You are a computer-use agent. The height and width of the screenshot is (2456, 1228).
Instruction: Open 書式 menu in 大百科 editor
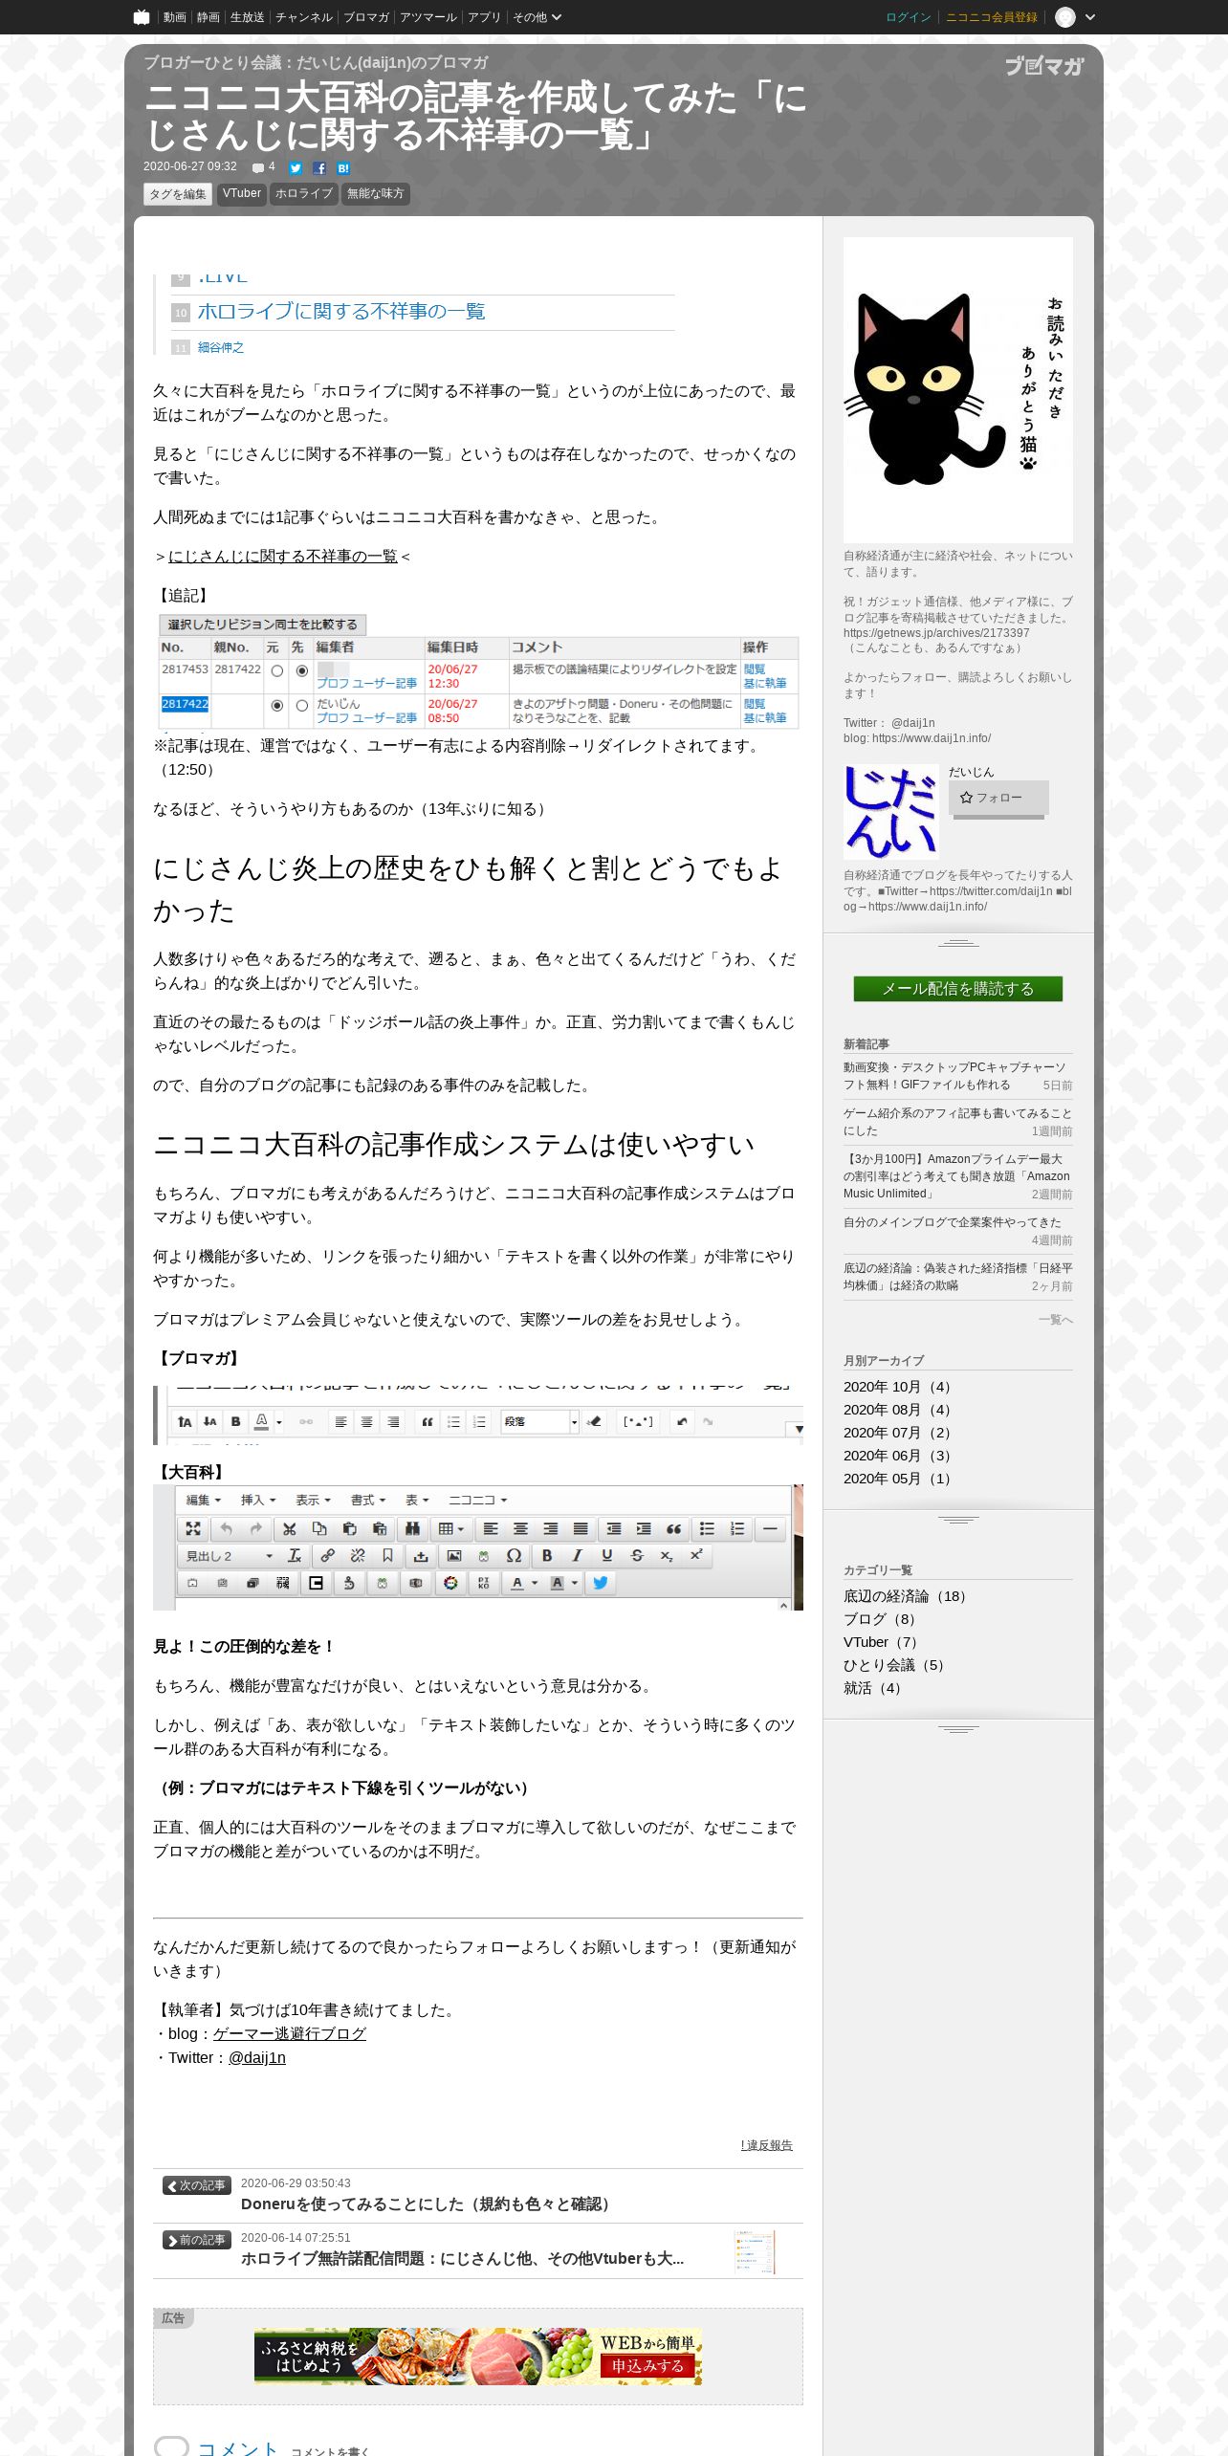pos(367,1500)
